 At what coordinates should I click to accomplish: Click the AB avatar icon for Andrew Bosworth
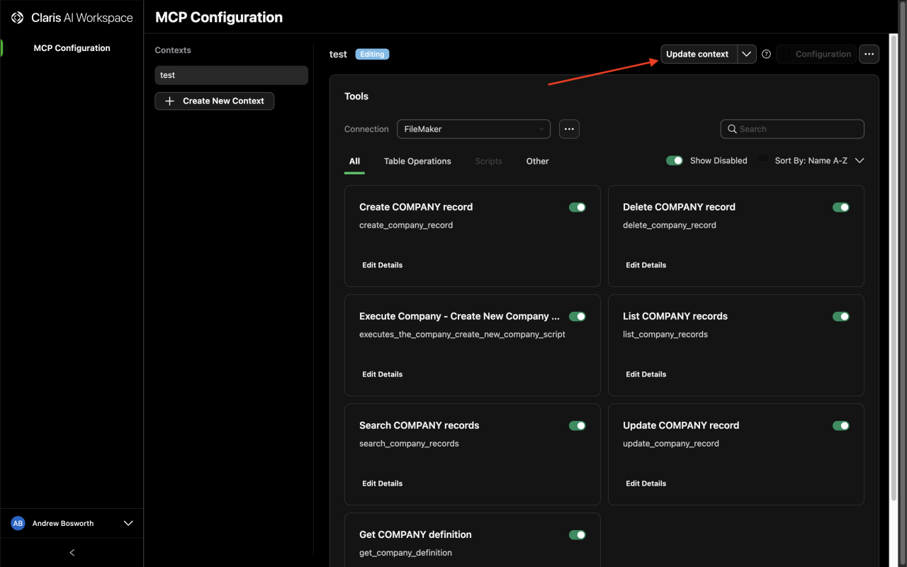18,523
